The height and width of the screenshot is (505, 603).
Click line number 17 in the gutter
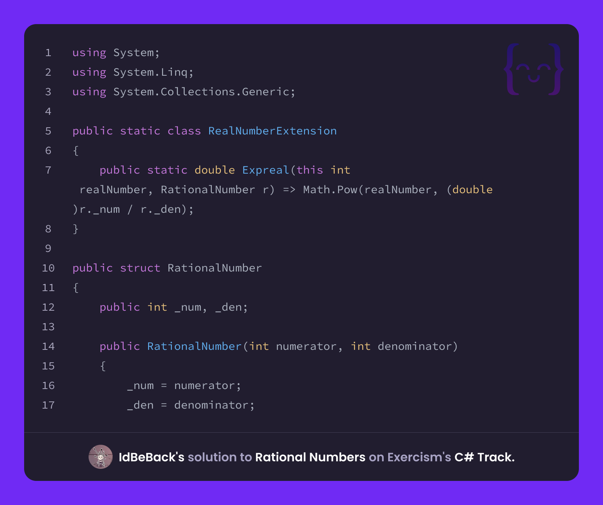[48, 405]
